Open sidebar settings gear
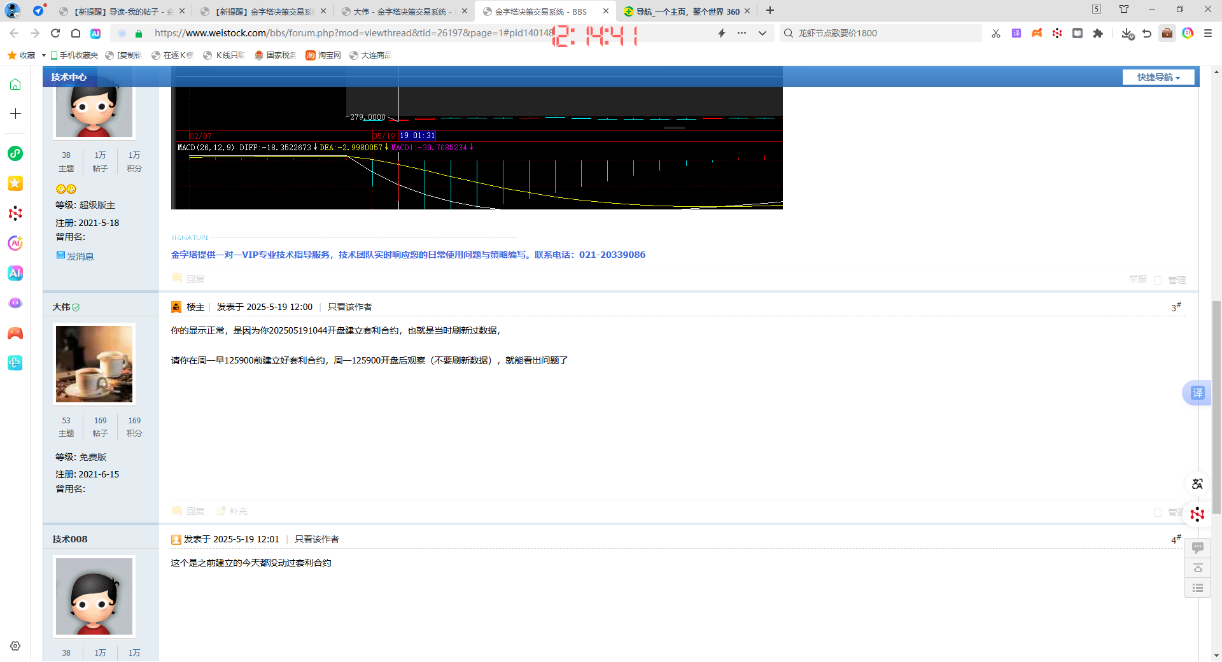Viewport: 1222px width, 662px height. (15, 645)
